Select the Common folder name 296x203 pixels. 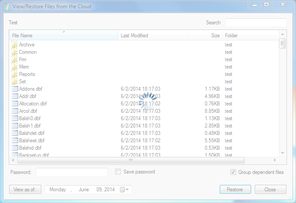28,52
